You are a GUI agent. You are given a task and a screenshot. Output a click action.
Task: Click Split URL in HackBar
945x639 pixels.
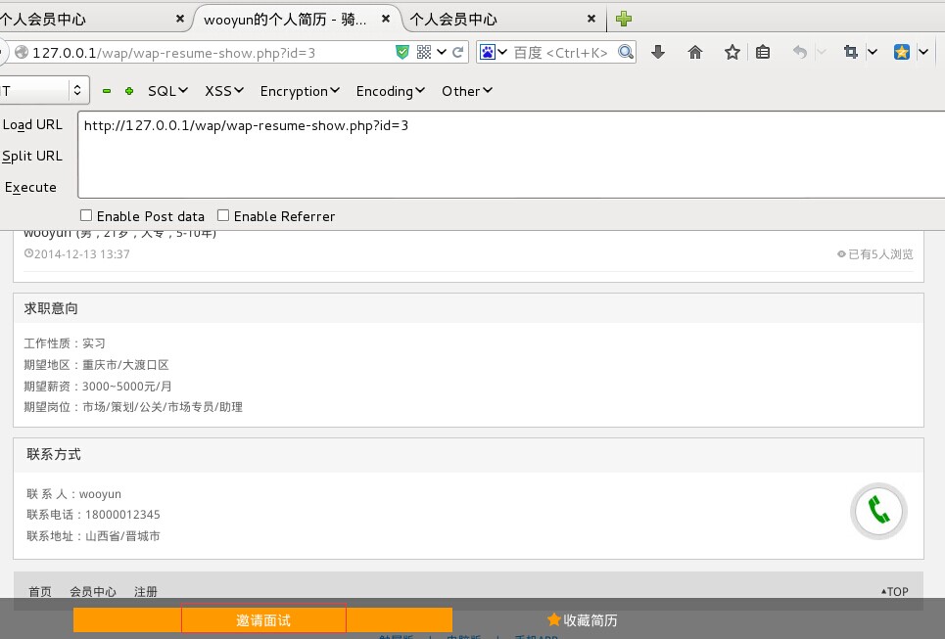click(x=32, y=156)
